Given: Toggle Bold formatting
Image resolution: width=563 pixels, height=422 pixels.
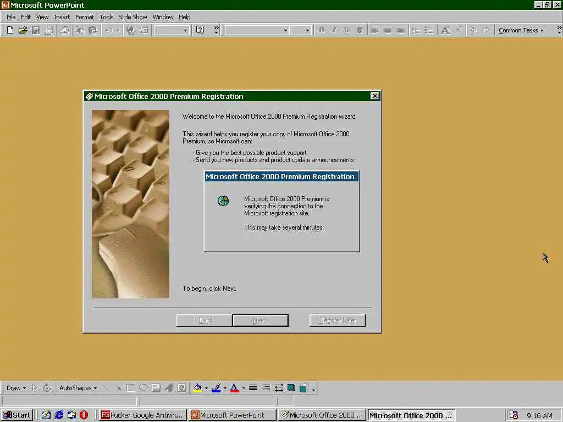Looking at the screenshot, I should click(321, 30).
